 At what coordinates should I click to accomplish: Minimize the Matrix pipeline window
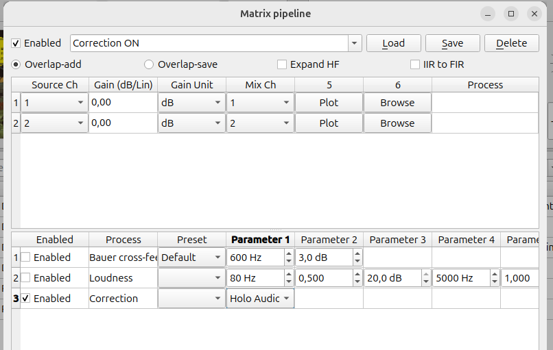(x=488, y=14)
